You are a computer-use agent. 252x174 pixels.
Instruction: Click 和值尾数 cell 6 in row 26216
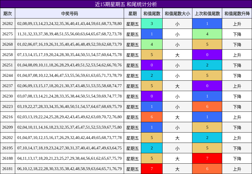152,117
